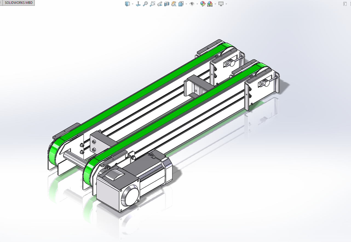Open the dropdown arrow beside the shaded cube icon
The image size is (351, 242).
[133, 4]
